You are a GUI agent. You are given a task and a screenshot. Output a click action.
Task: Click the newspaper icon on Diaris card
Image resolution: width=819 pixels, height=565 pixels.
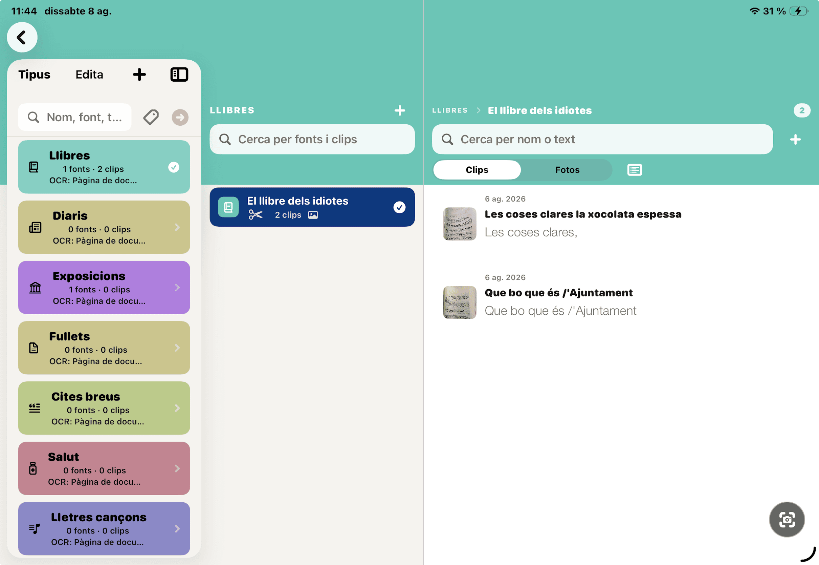point(35,227)
